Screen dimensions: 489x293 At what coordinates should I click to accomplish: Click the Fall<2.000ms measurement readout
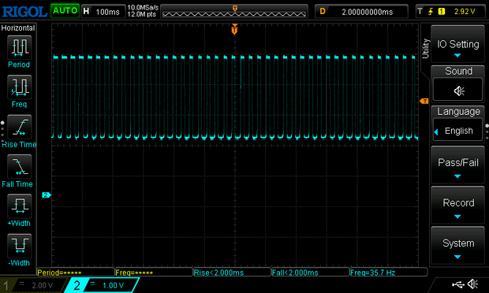(310, 273)
